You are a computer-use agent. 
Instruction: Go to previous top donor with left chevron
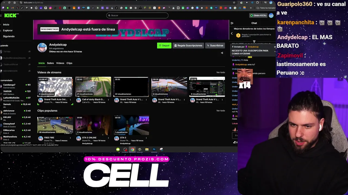[x=232, y=33]
